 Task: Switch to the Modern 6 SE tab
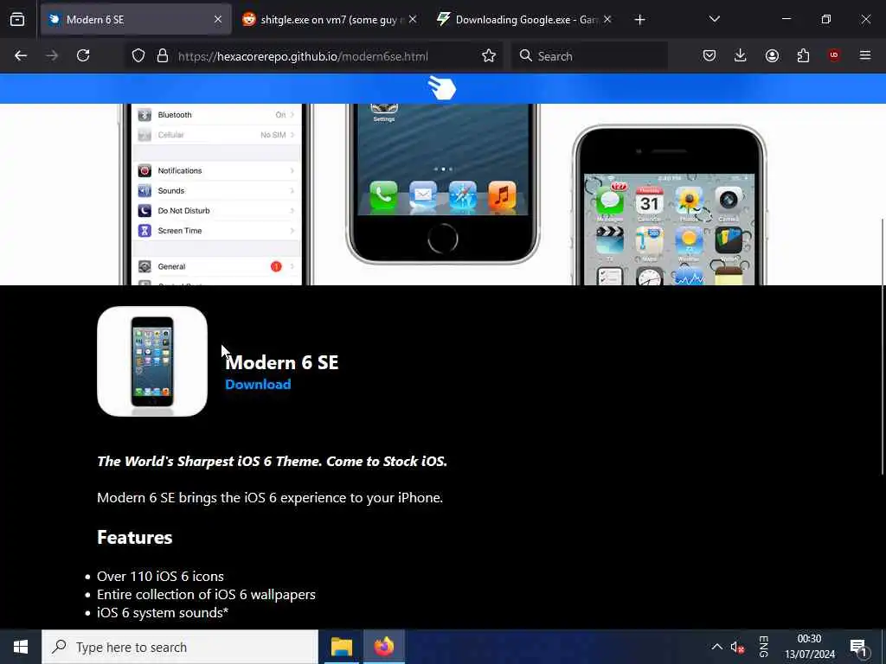tap(136, 20)
